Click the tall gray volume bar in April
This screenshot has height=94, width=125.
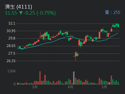click(x=74, y=78)
